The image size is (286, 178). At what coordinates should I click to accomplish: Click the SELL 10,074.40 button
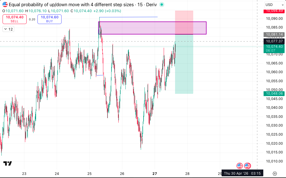tap(14, 19)
